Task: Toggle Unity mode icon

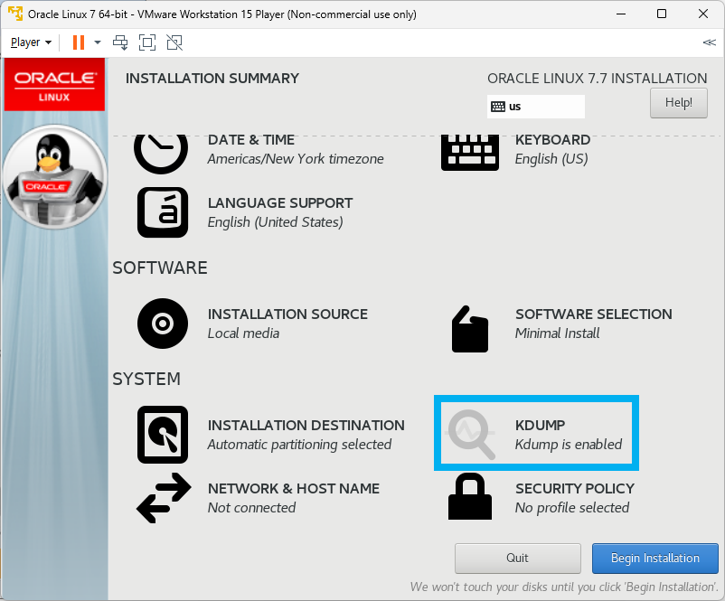Action: [x=174, y=42]
